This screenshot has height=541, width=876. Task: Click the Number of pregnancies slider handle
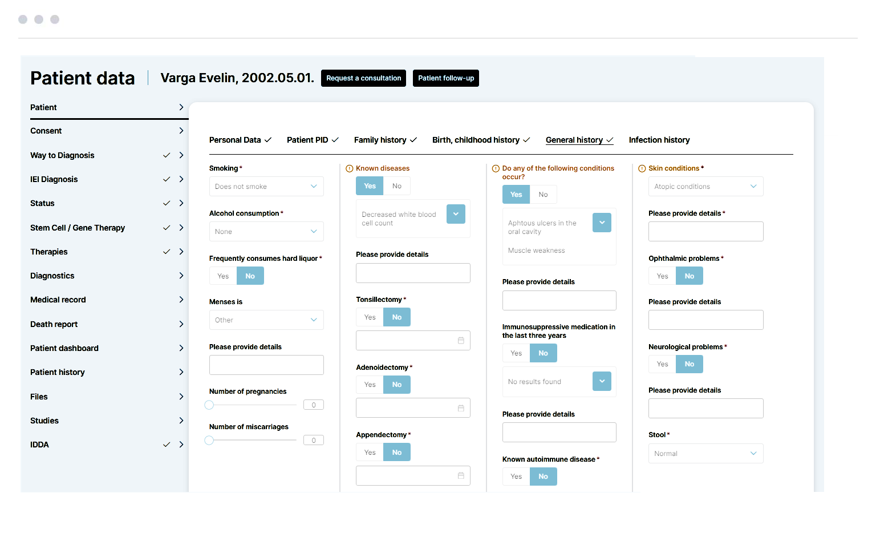209,405
